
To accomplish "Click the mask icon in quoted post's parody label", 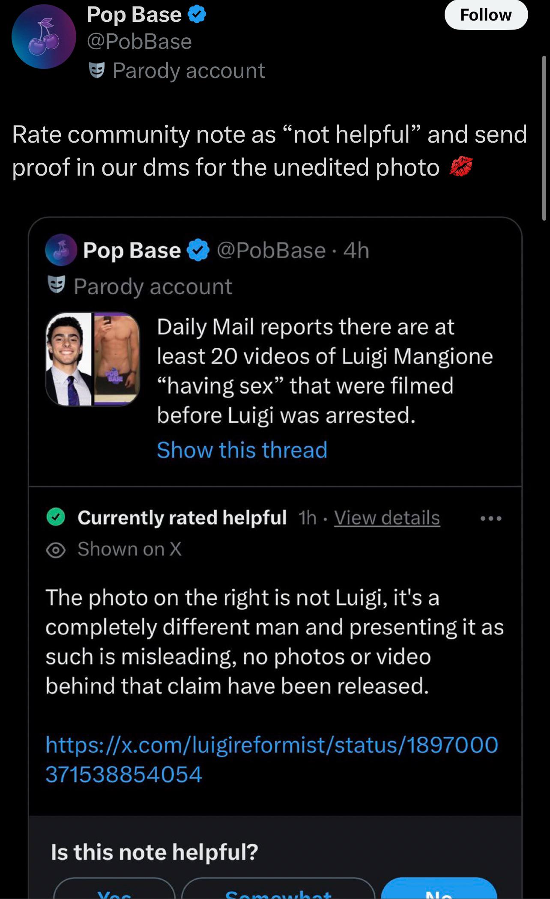I will click(x=56, y=285).
